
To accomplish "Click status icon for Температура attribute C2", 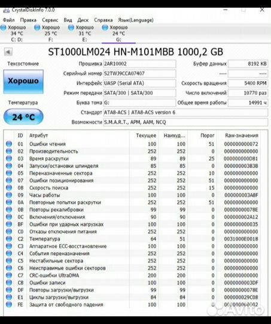I will (9, 239).
